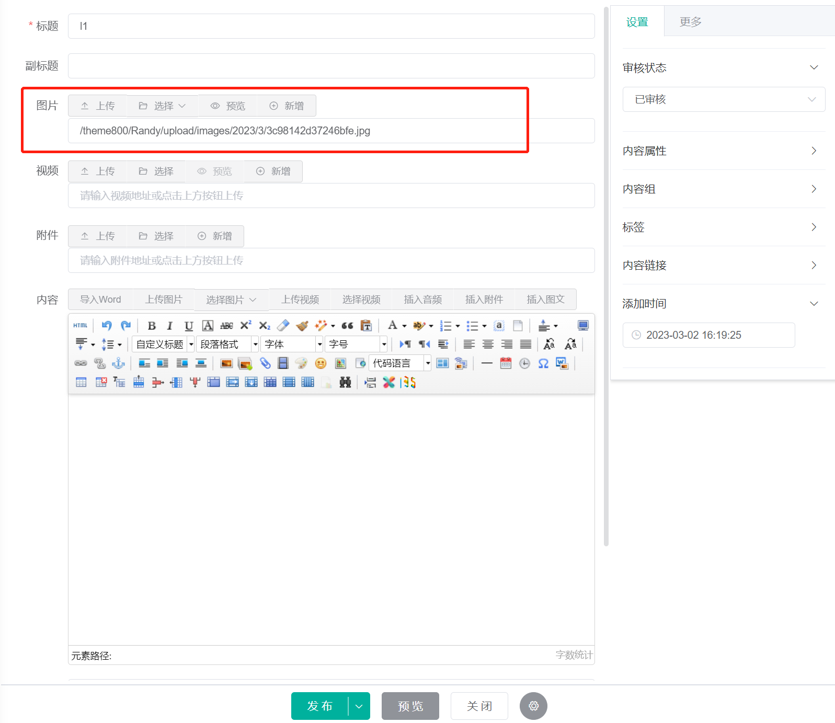Insert an anchor with anchor icon
The image size is (835, 723).
point(119,363)
